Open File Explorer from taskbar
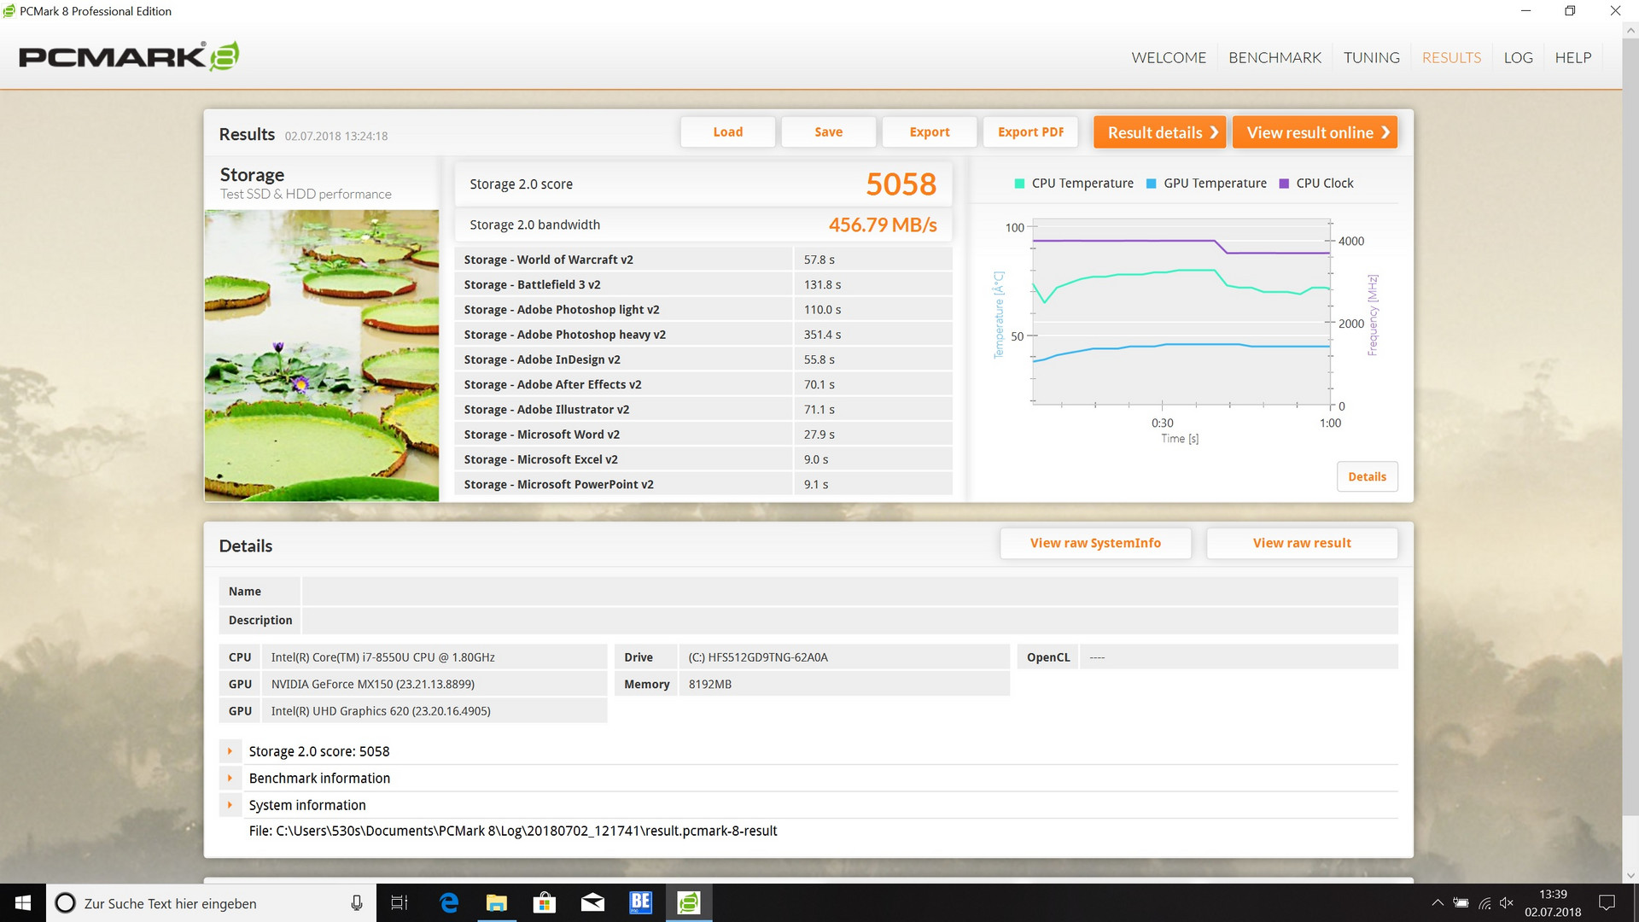 pyautogui.click(x=496, y=902)
